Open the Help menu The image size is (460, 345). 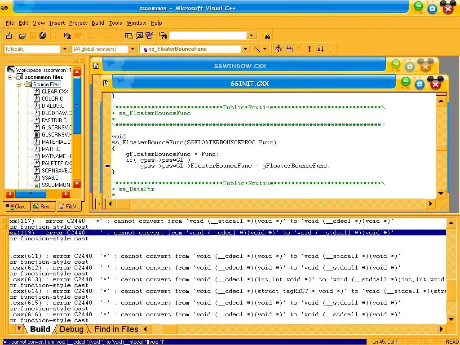click(156, 23)
